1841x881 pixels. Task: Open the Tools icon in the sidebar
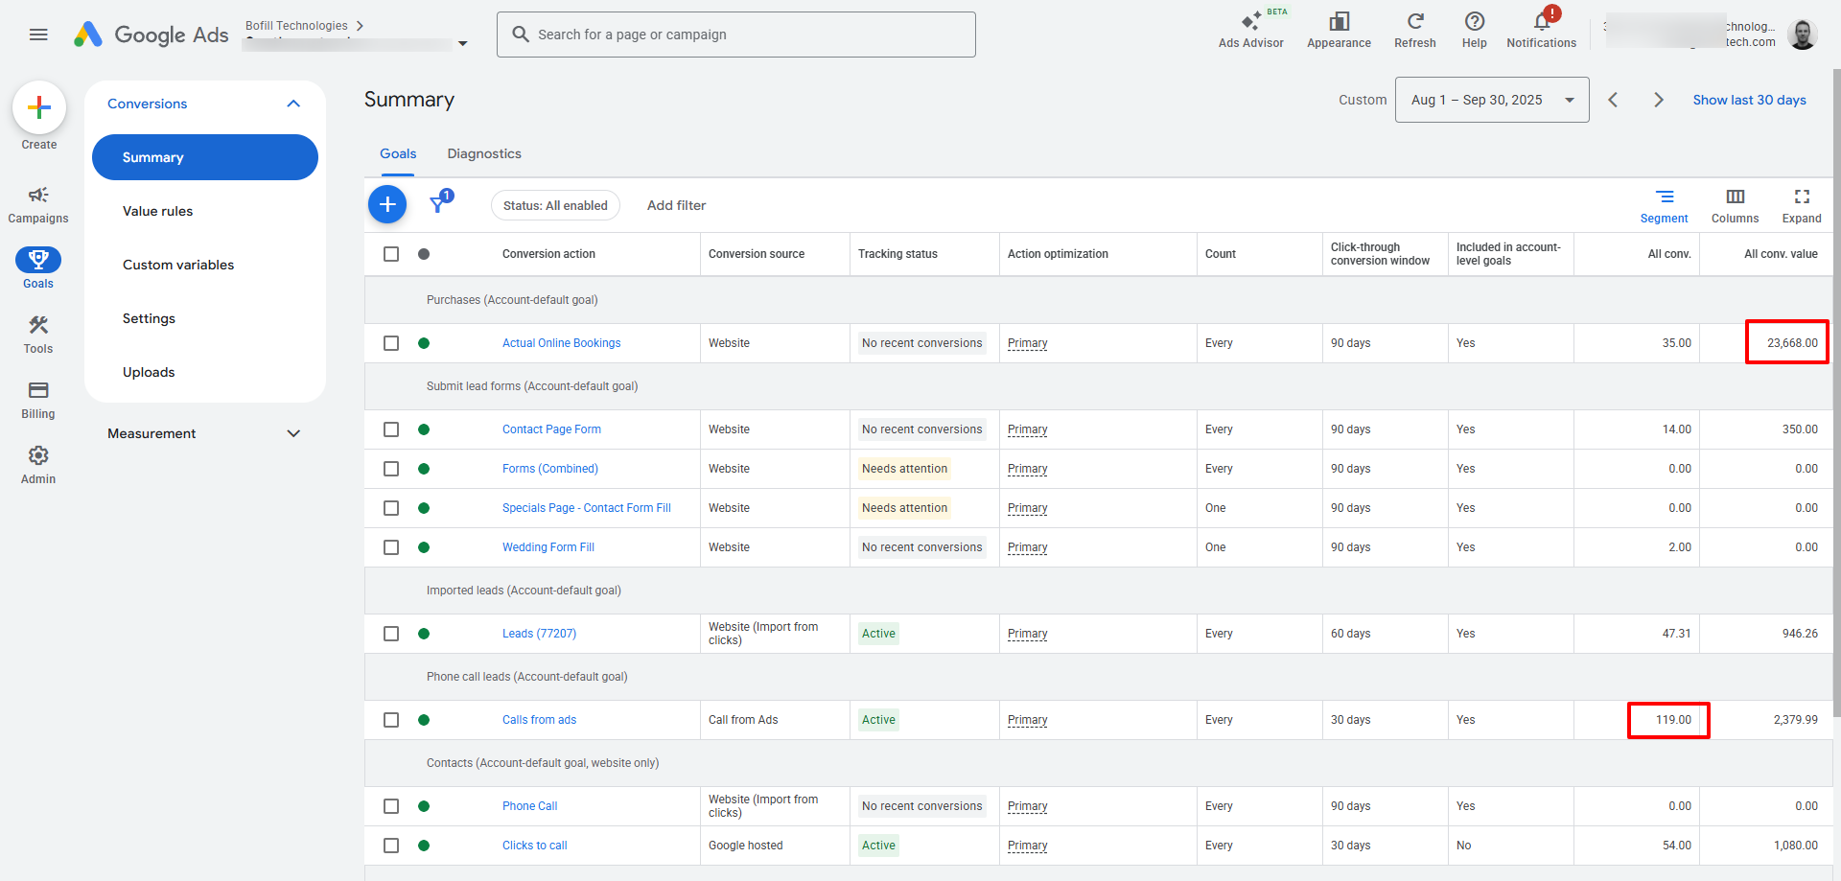tap(37, 331)
